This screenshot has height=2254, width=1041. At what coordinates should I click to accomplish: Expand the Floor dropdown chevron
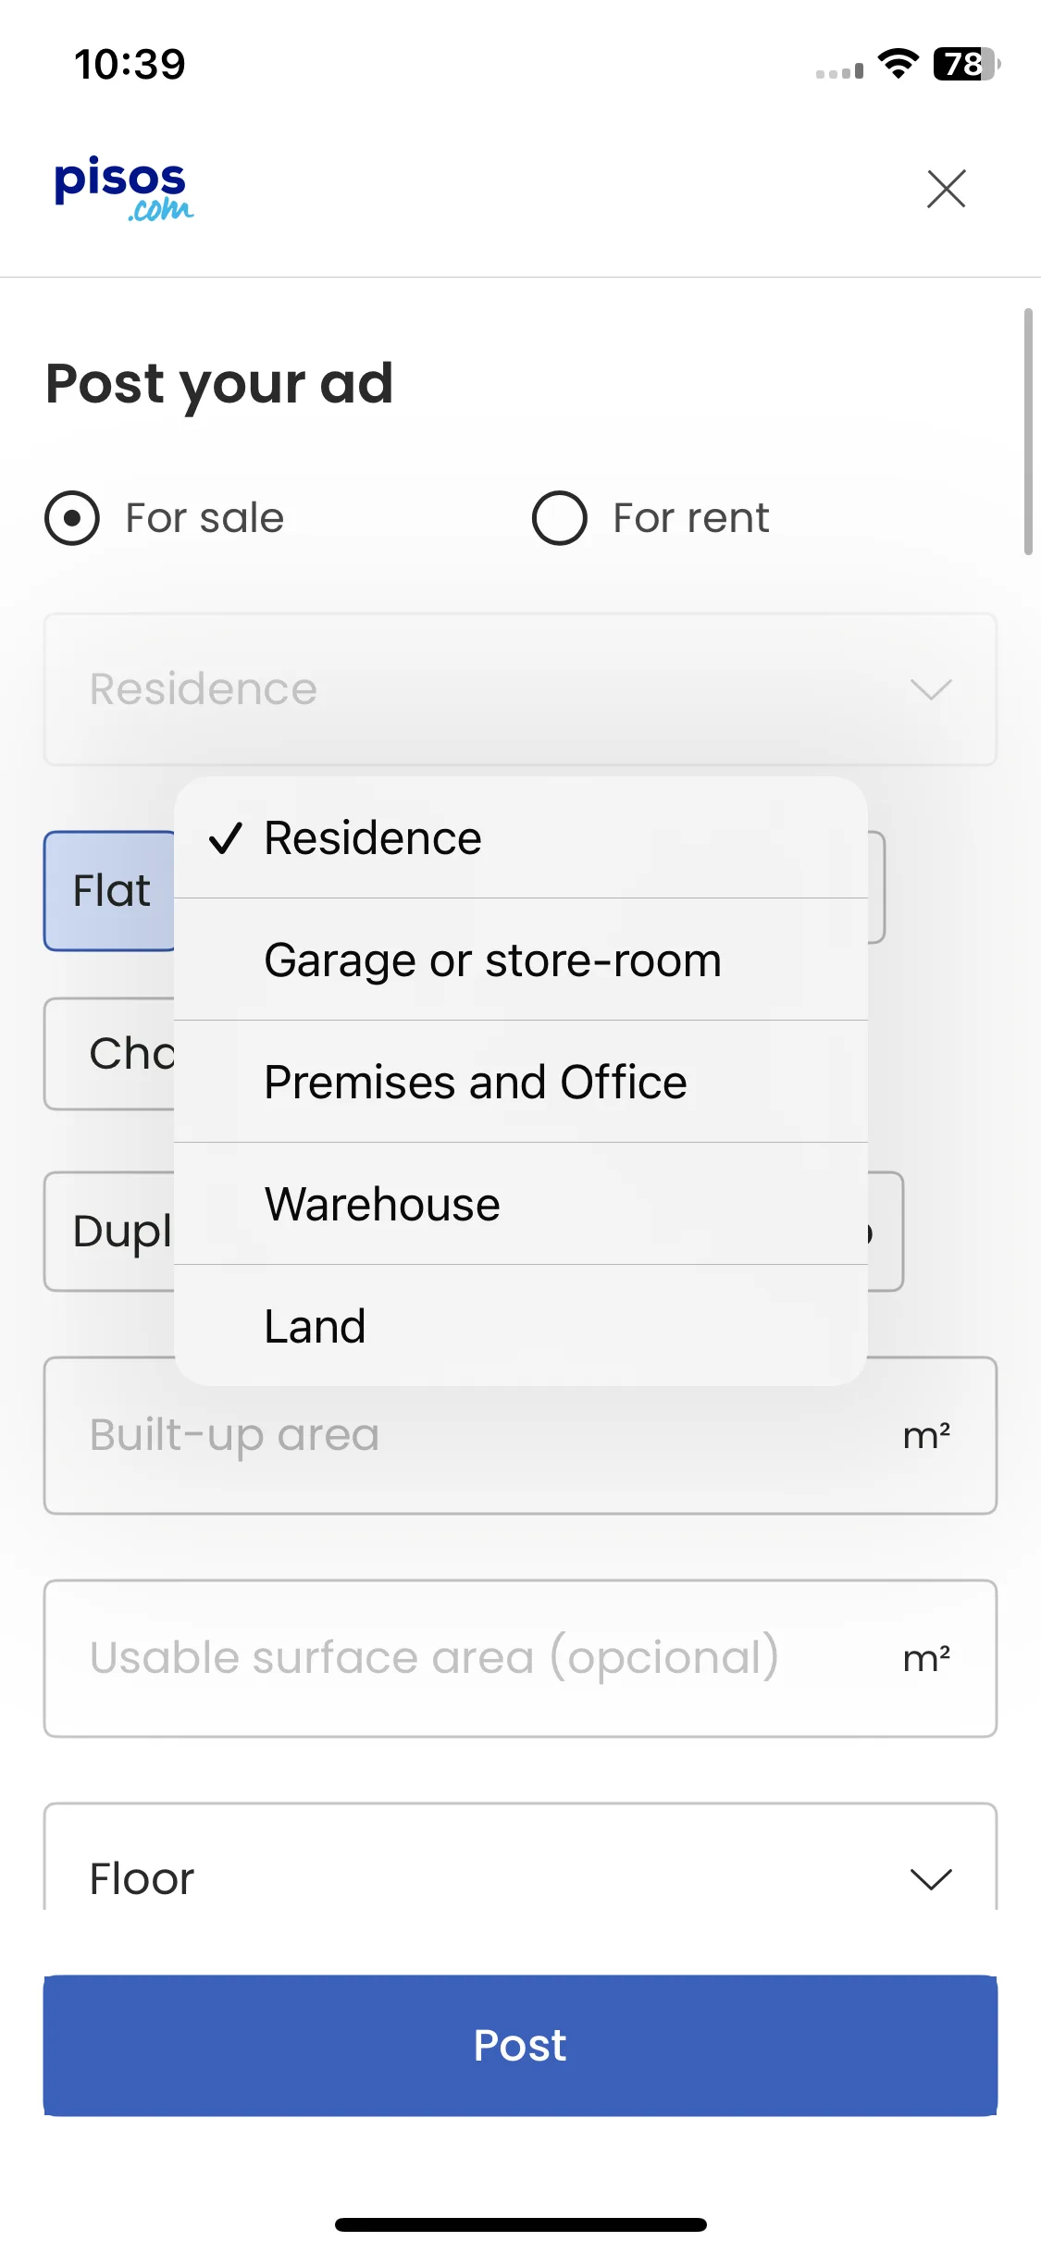931,1879
